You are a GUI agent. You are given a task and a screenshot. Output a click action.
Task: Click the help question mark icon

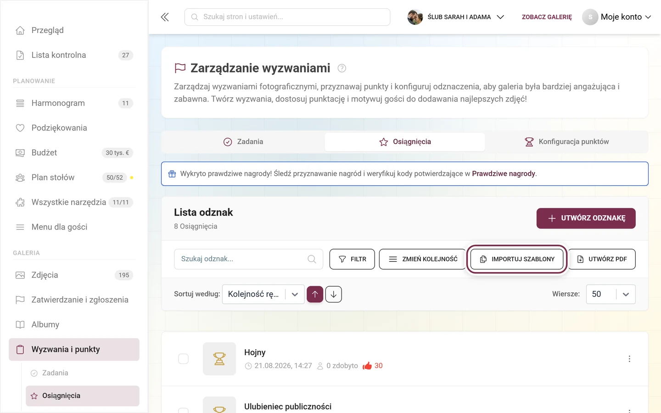(x=342, y=68)
